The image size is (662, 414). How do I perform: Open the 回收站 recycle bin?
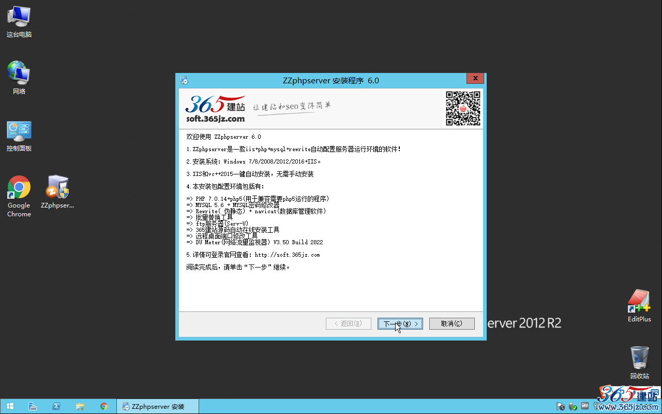point(639,363)
